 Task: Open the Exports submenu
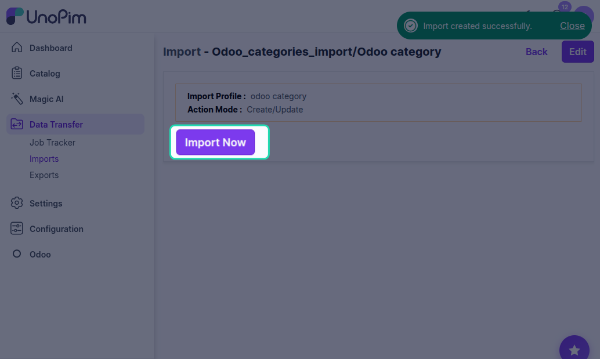click(44, 175)
